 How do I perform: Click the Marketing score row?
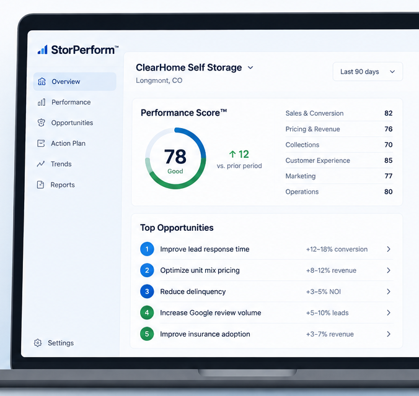(x=339, y=176)
